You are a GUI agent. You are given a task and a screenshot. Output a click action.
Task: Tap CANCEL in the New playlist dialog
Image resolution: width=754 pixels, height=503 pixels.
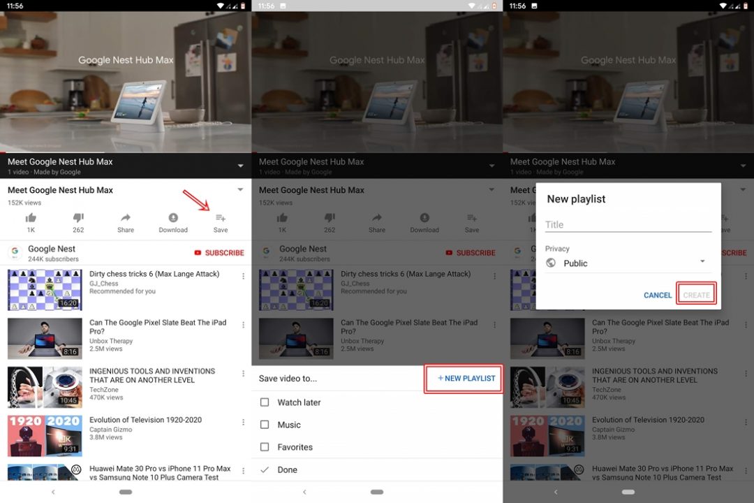click(658, 295)
